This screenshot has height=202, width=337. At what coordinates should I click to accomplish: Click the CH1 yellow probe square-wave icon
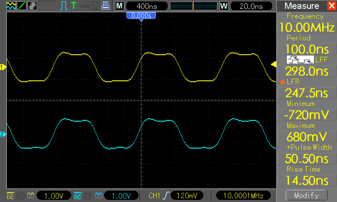point(30,195)
